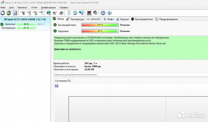Click the blue info icon in the toolbar
Screen dimensions: 208x122
tap(109, 13)
